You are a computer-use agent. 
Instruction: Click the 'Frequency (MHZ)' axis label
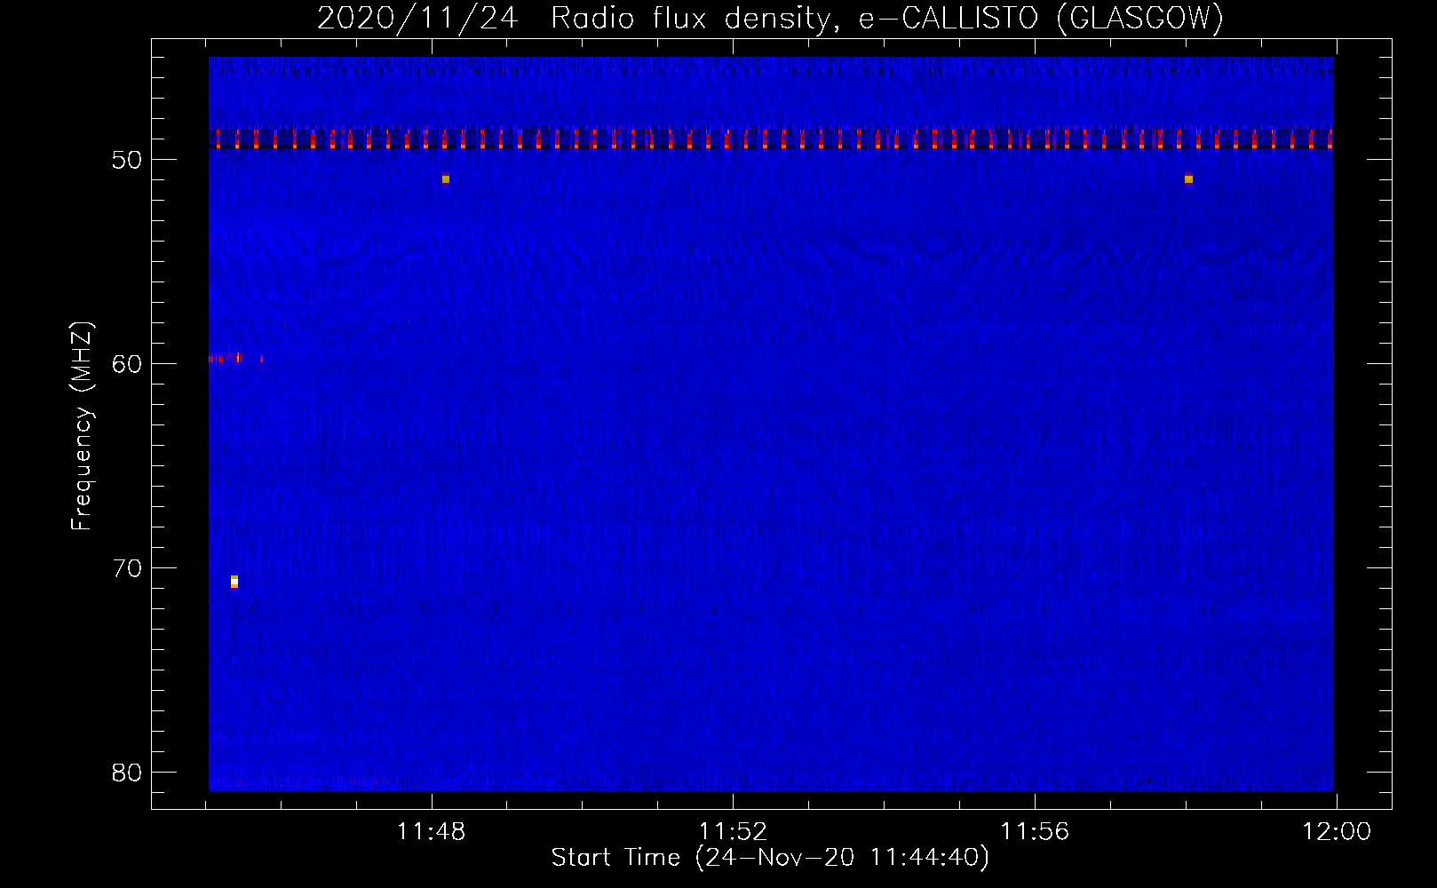[x=82, y=426]
